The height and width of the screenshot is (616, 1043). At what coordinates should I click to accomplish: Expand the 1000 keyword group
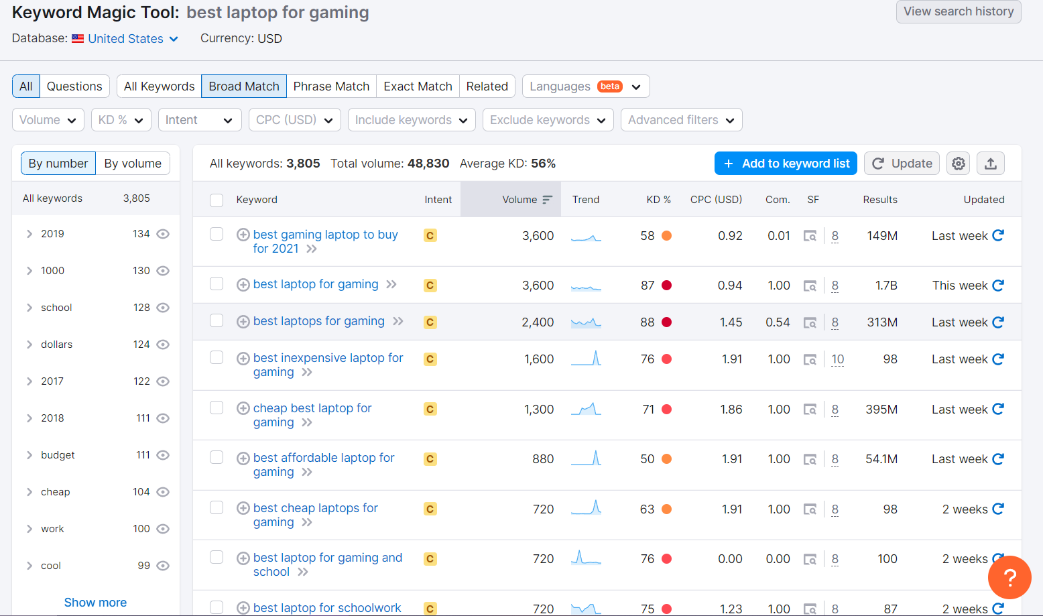[29, 271]
